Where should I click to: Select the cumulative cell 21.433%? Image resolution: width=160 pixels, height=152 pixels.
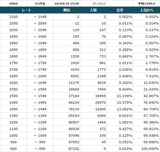point(147,89)
